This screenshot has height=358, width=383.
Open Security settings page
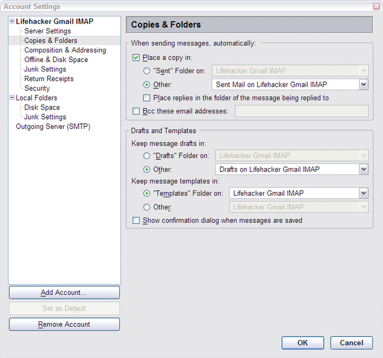click(x=37, y=88)
